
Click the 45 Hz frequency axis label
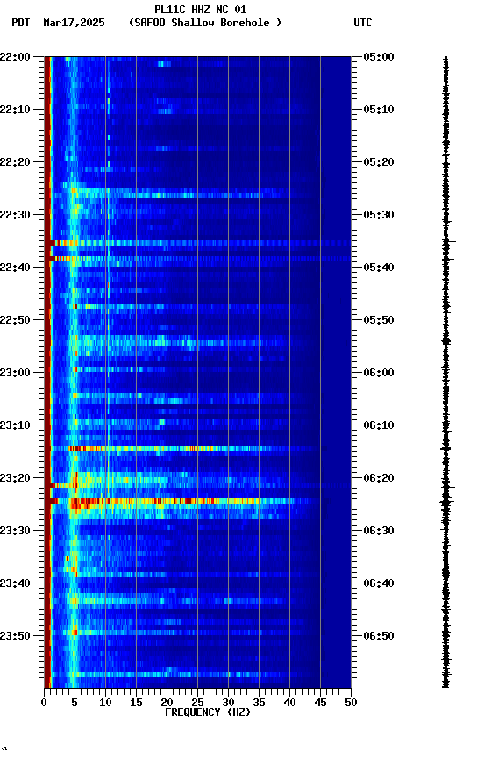pos(320,703)
